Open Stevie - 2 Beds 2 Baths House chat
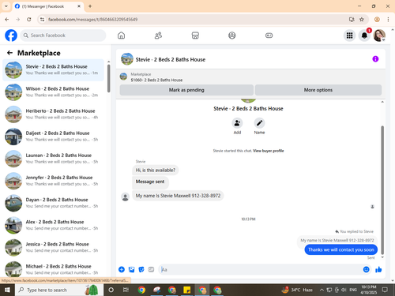395x296 pixels. point(53,69)
